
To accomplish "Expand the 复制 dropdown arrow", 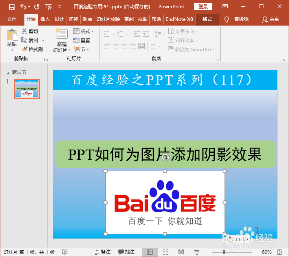I will 43,40.
